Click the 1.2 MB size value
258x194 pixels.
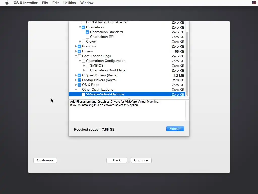click(x=179, y=75)
